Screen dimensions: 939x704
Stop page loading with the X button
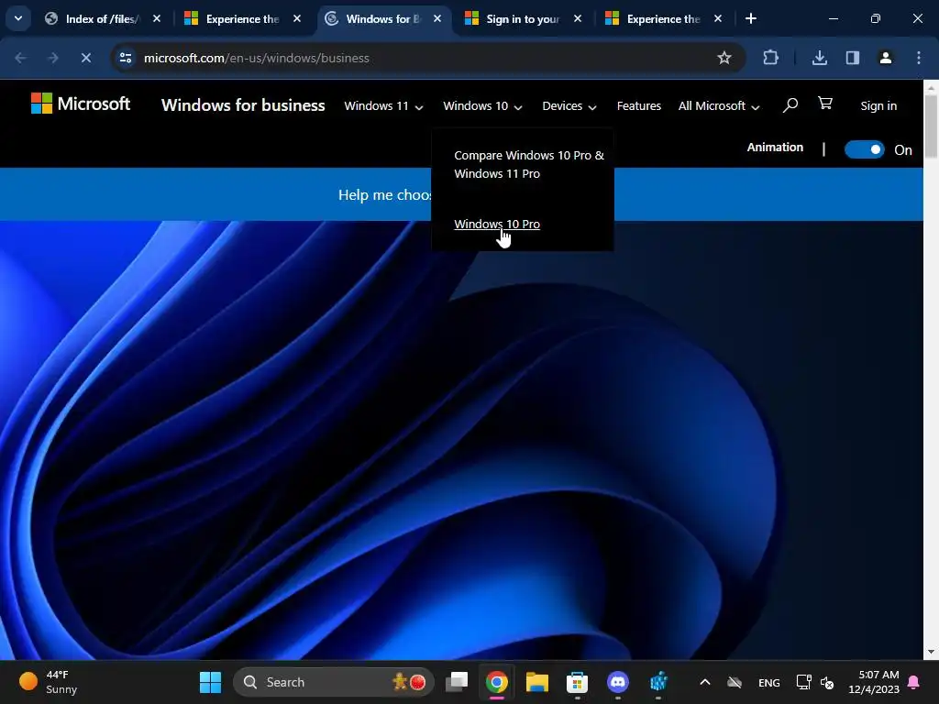point(85,58)
